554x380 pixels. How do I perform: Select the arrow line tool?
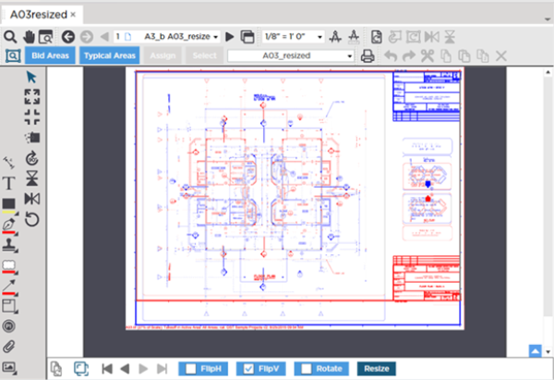9,288
